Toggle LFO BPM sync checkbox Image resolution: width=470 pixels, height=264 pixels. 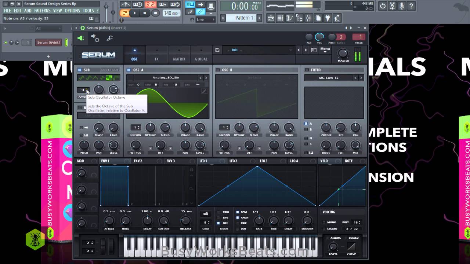coord(238,212)
